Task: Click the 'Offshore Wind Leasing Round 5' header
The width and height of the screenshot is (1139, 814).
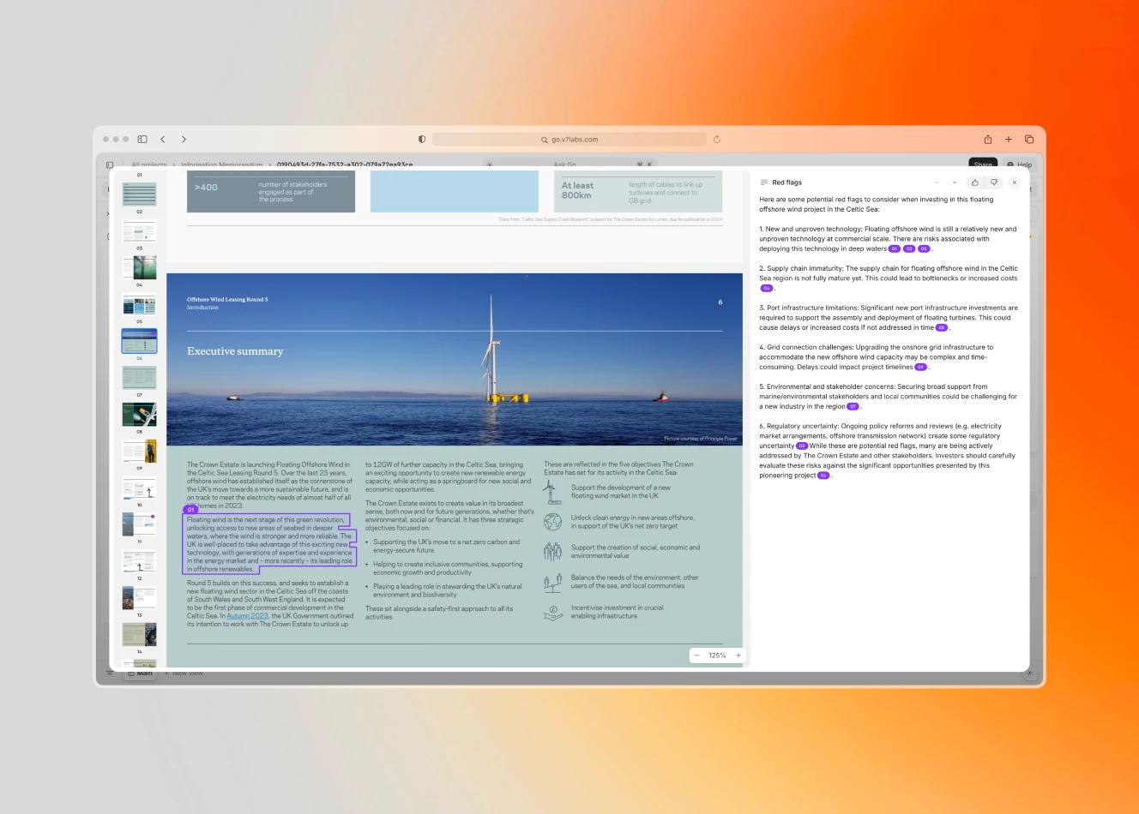Action: pyautogui.click(x=227, y=300)
